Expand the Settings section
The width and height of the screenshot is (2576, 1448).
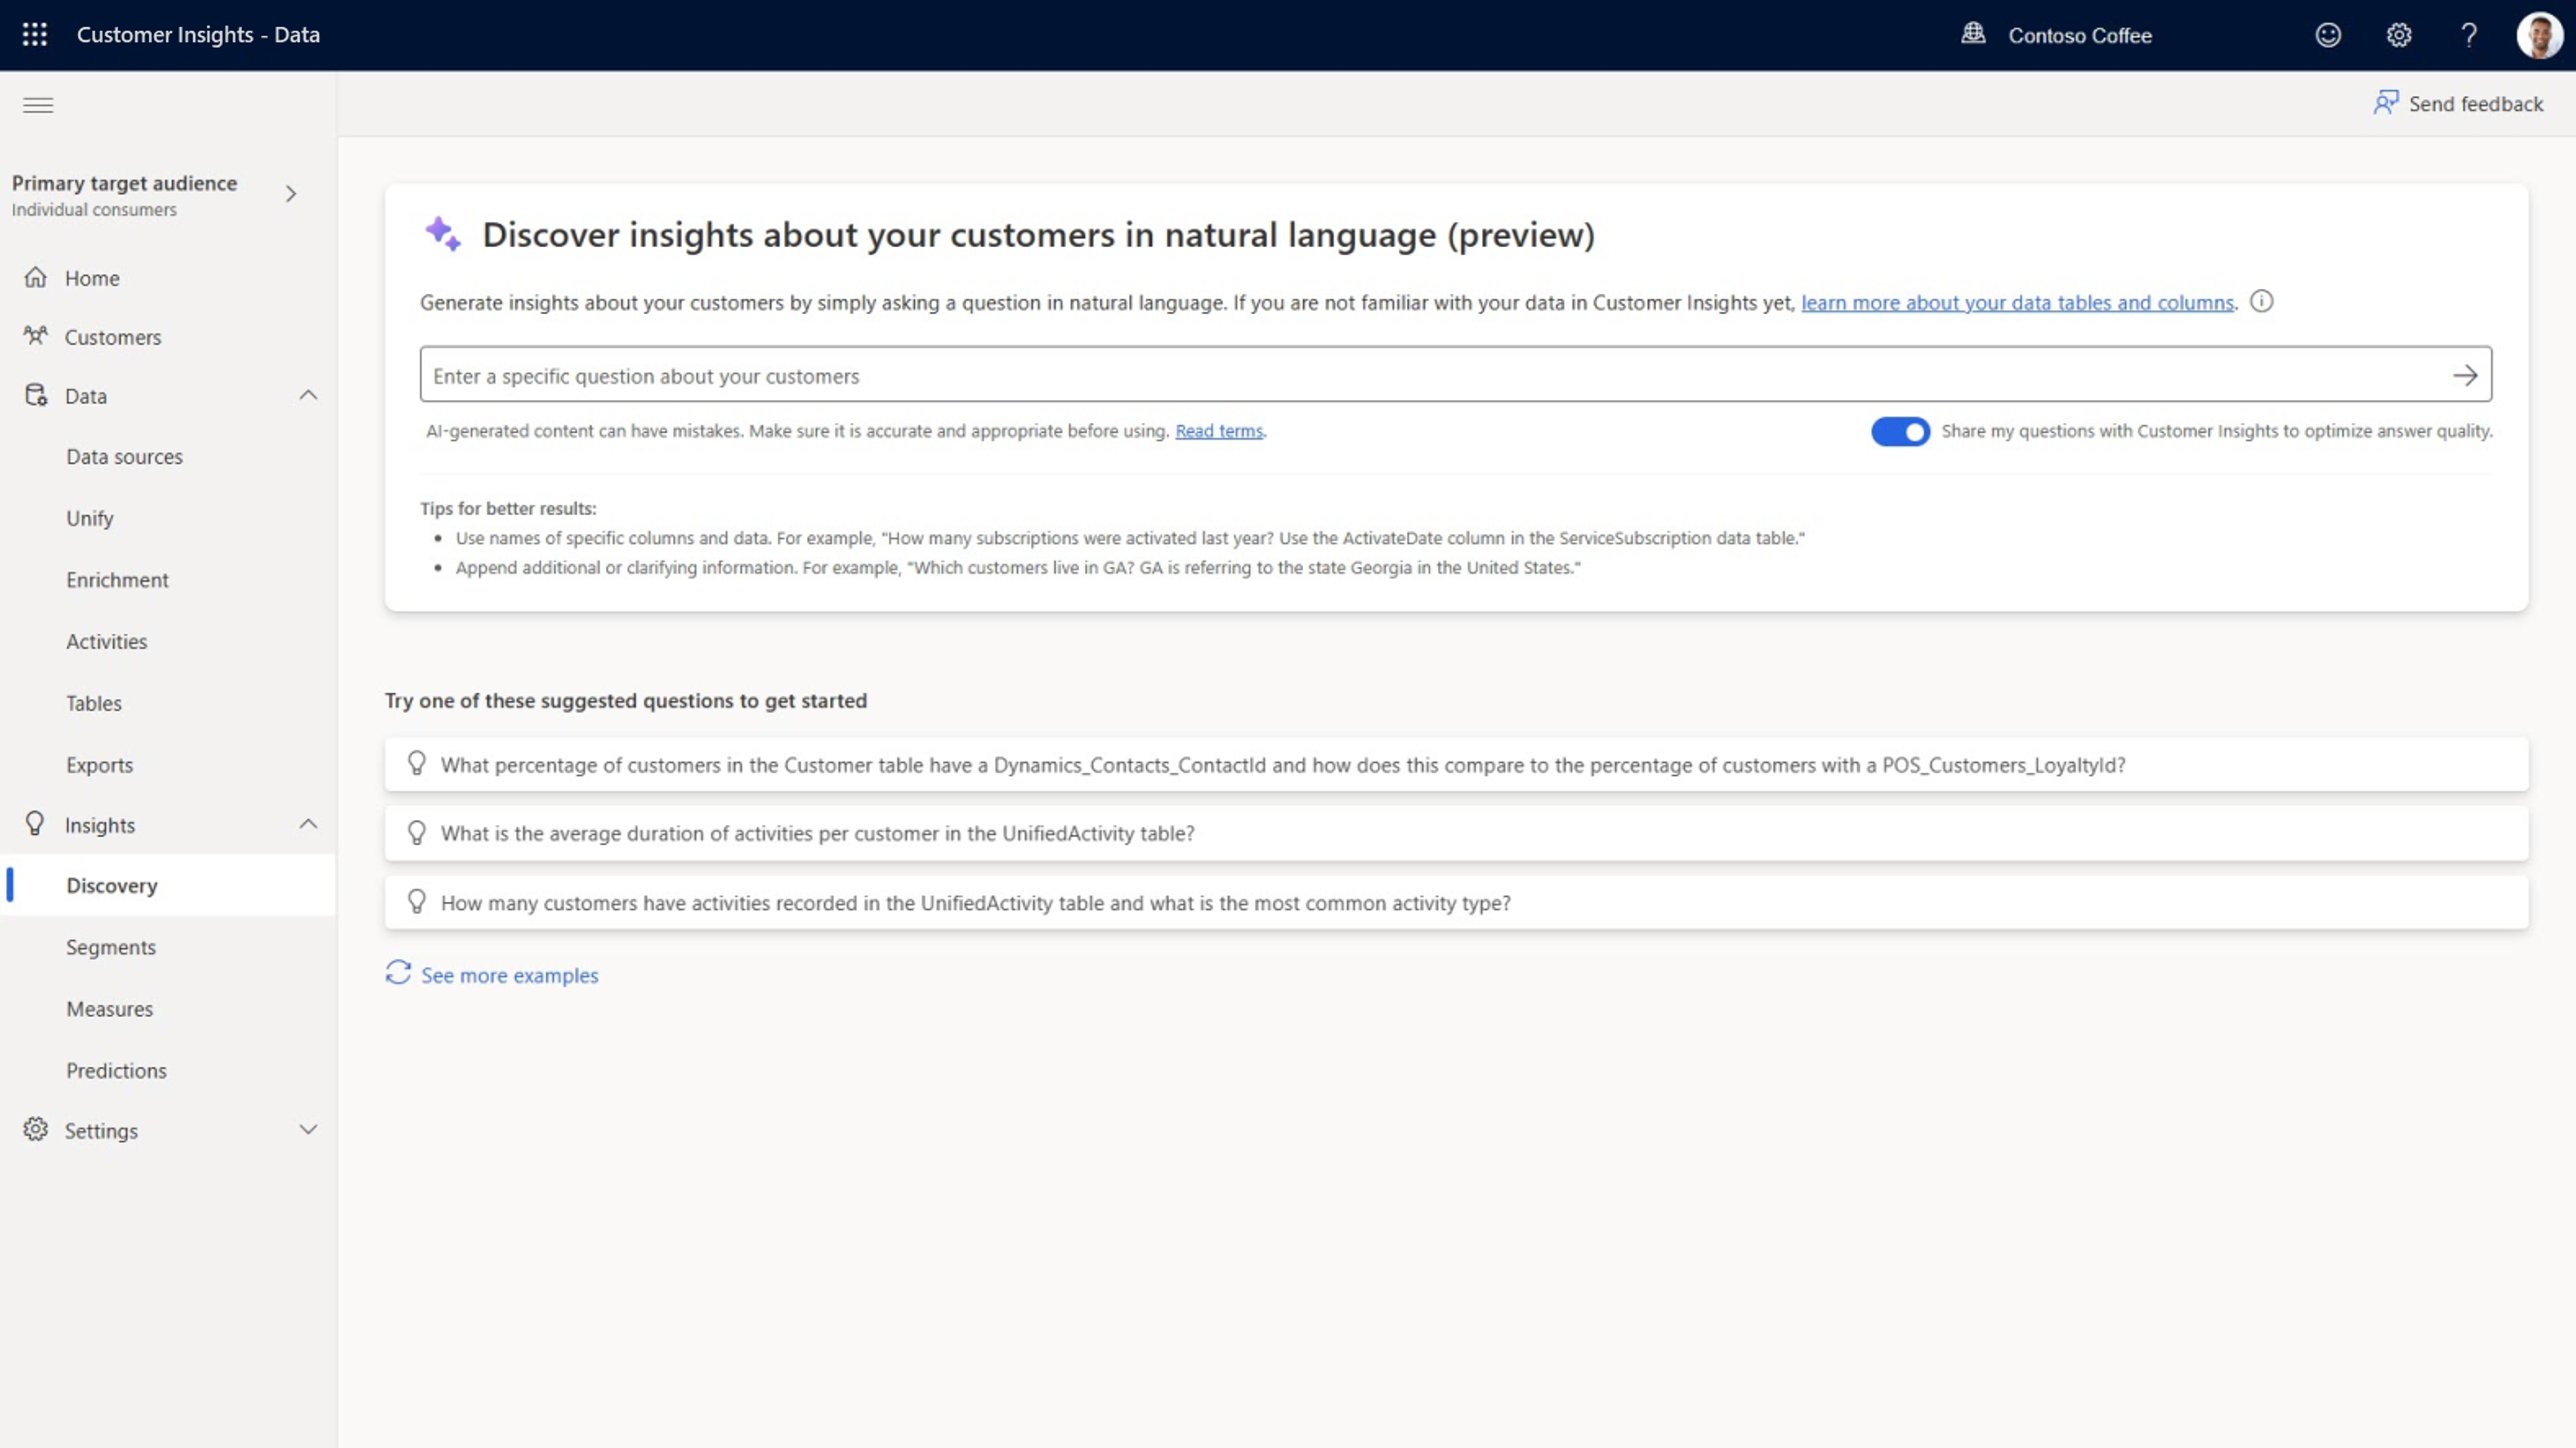(307, 1130)
